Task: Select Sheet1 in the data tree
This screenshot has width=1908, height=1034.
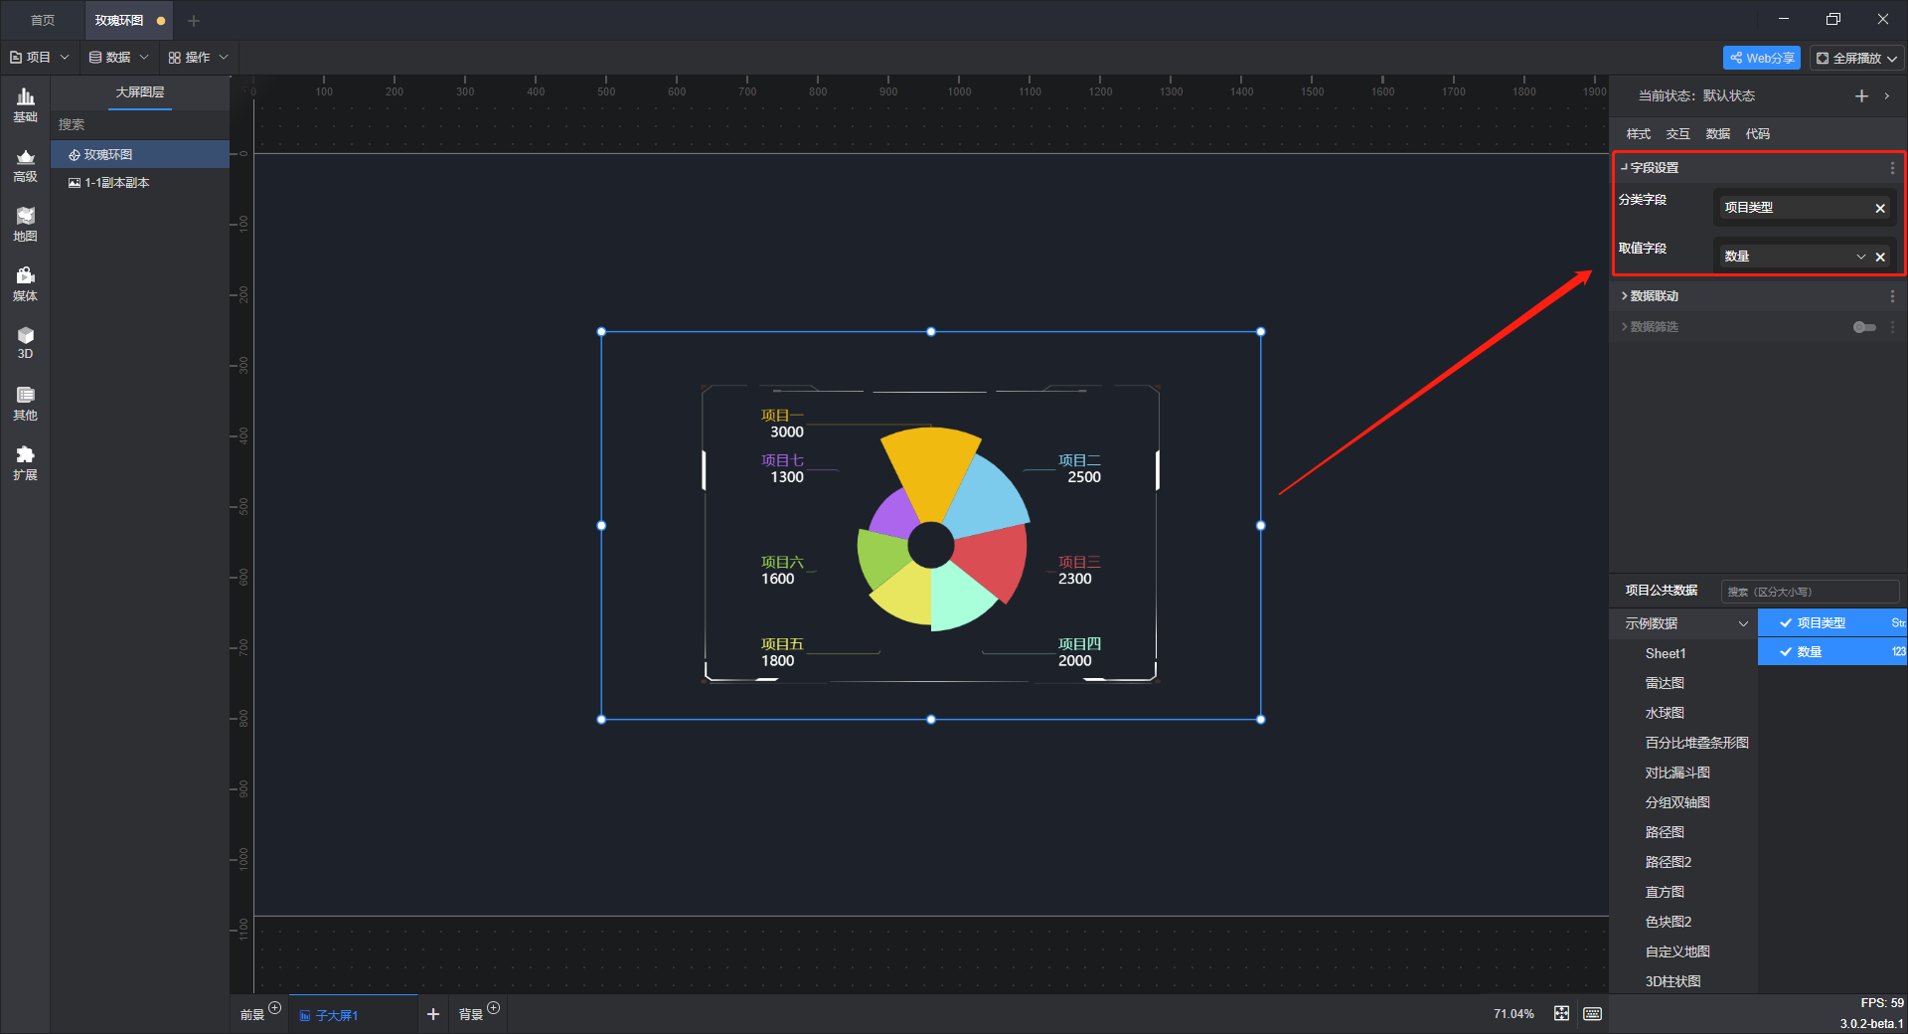Action: click(1665, 653)
